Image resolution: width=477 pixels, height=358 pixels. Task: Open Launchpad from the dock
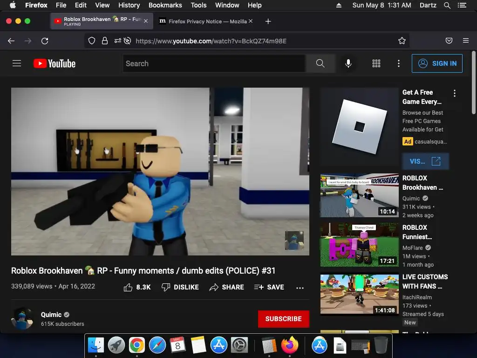point(116,345)
